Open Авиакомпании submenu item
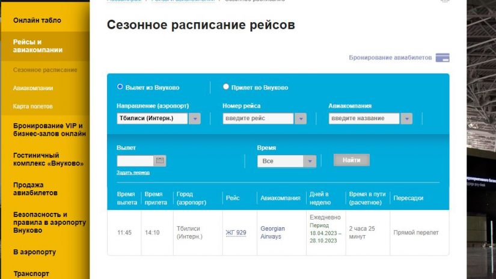The height and width of the screenshot is (279, 496). pyautogui.click(x=33, y=88)
